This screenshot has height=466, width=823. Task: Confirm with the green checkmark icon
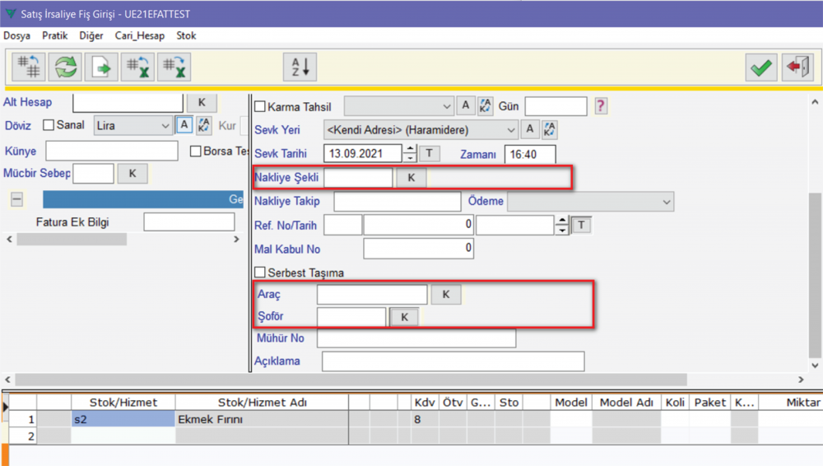pos(762,68)
